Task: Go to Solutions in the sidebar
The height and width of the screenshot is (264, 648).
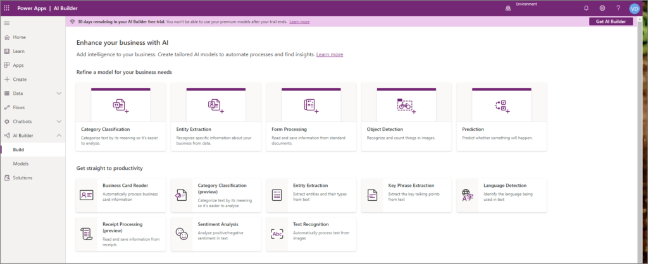Action: tap(22, 177)
